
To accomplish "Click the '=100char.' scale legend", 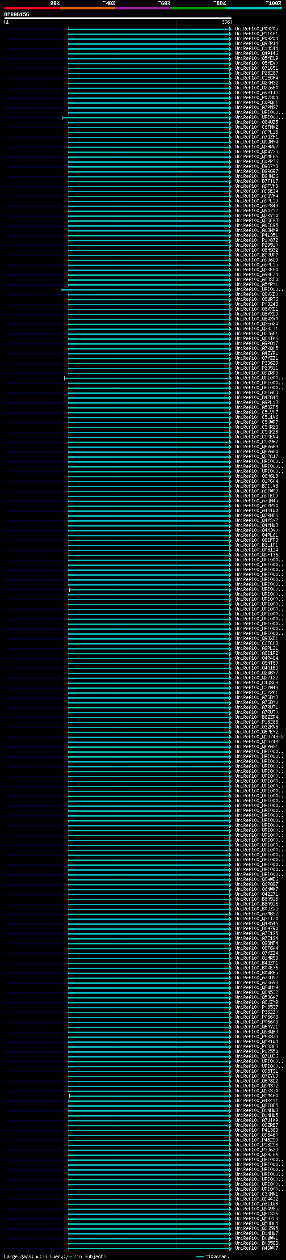I will [x=212, y=1256].
